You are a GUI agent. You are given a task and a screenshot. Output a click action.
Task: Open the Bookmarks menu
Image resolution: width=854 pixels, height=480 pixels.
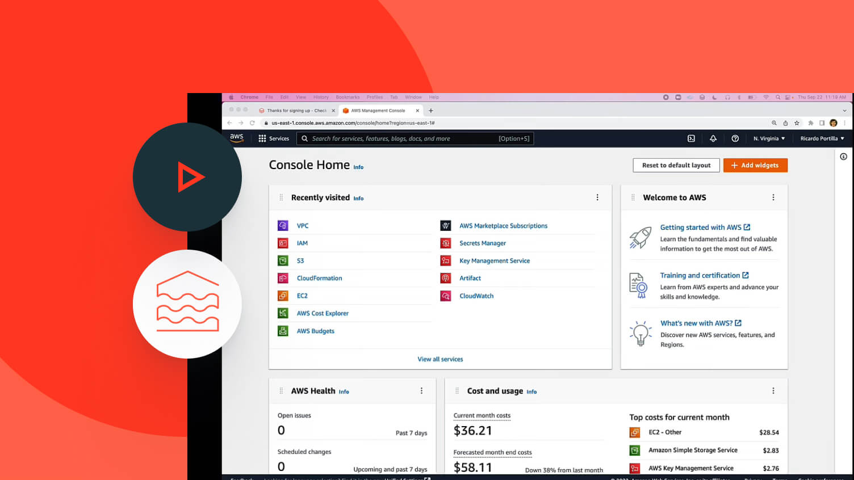pyautogui.click(x=348, y=98)
